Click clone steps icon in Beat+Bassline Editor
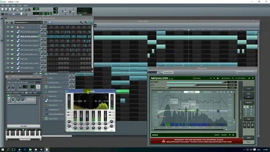 coord(91,22)
